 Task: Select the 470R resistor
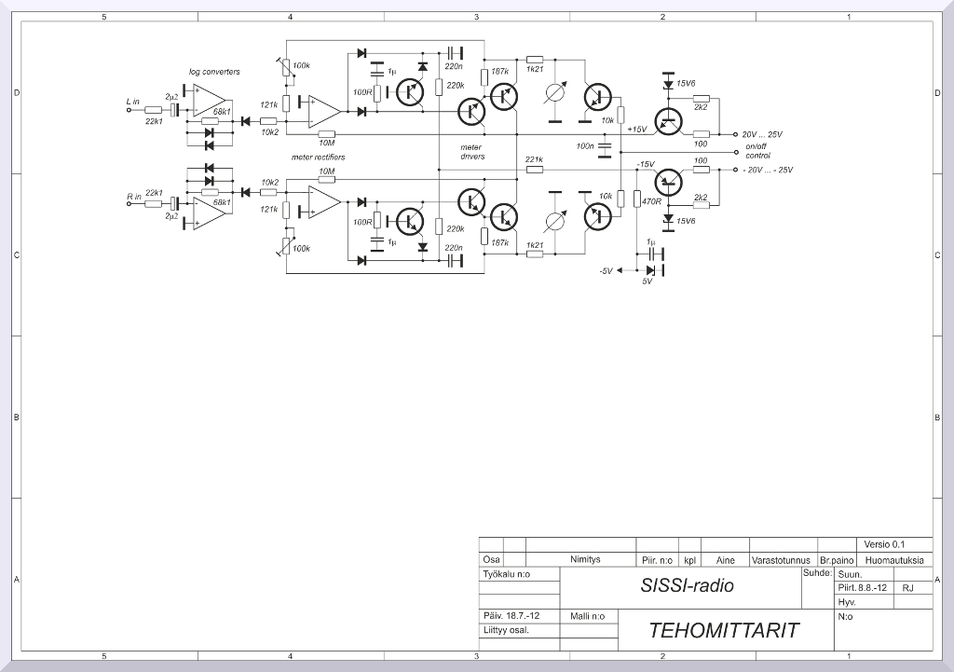(x=637, y=200)
